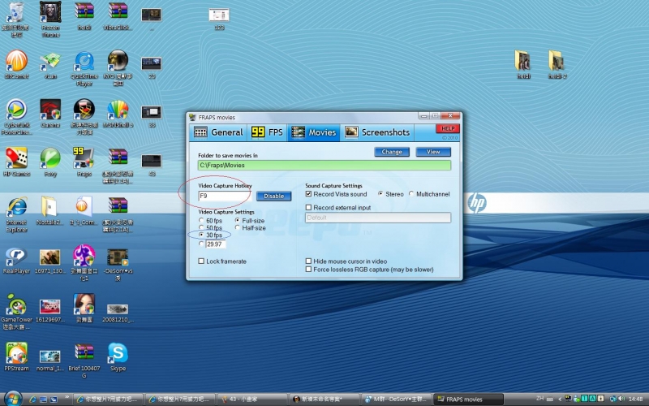The height and width of the screenshot is (406, 649).
Task: Choose Half-size video capture
Action: 238,228
